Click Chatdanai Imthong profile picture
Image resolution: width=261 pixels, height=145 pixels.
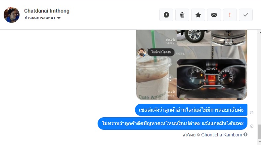[x=12, y=15]
